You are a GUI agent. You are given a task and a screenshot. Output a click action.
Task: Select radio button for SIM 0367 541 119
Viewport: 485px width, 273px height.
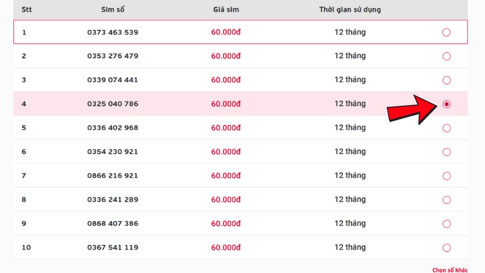(446, 248)
